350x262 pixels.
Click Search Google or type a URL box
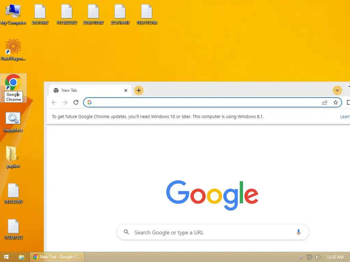point(213,232)
